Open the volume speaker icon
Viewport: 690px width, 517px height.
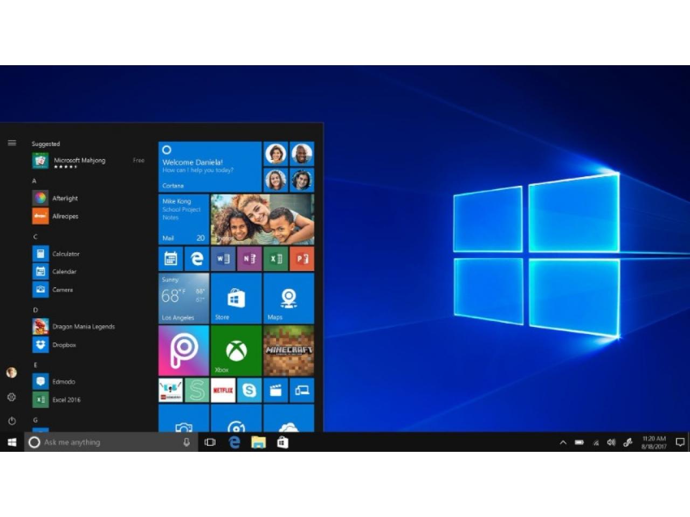click(611, 443)
